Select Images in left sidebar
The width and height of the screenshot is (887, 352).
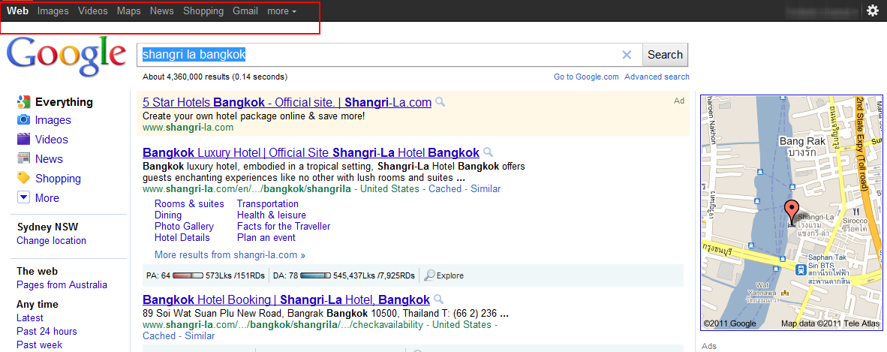coord(53,120)
